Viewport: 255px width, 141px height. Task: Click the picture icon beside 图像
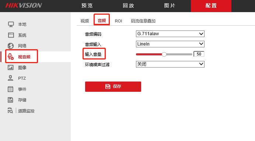point(11,68)
